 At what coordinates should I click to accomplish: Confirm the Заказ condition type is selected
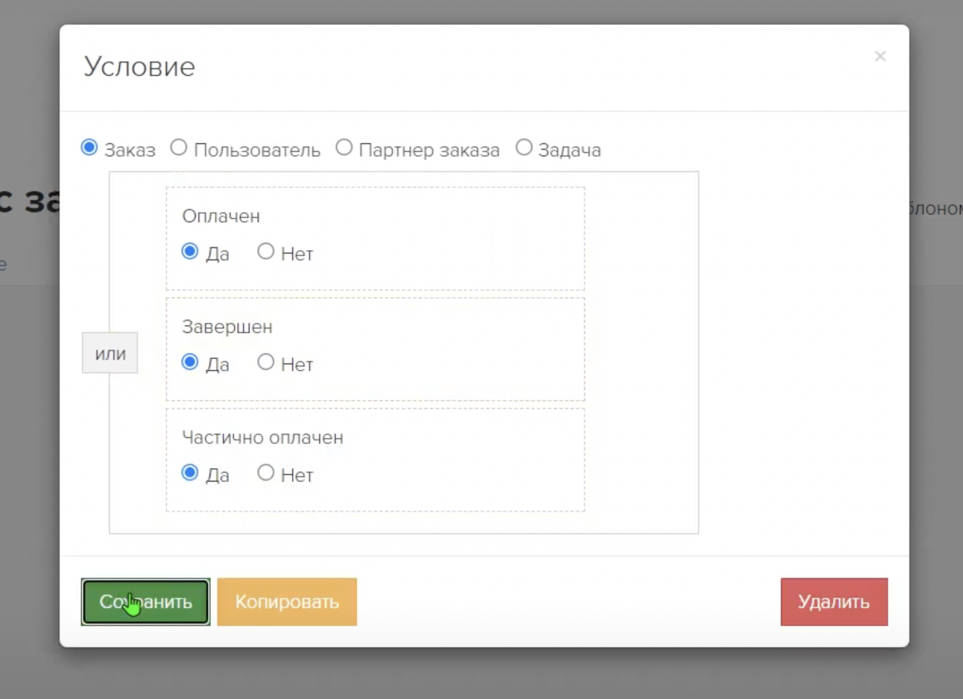click(89, 148)
